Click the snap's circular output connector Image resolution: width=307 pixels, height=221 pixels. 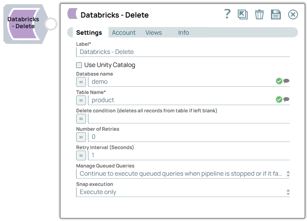pyautogui.click(x=51, y=24)
